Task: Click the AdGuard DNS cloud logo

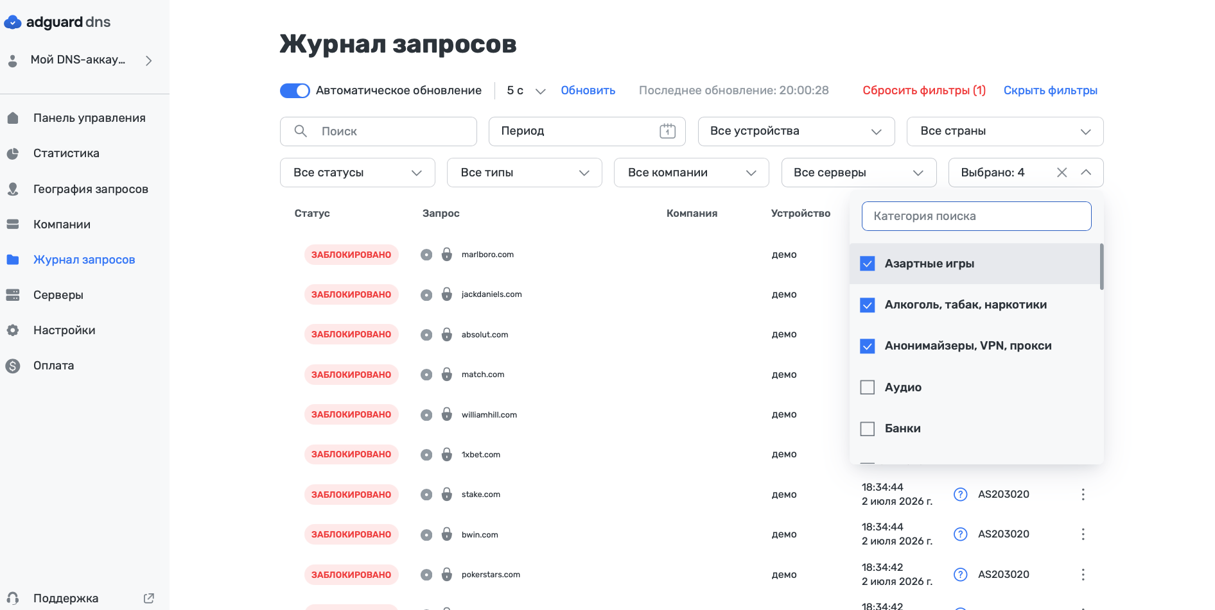Action: tap(13, 22)
